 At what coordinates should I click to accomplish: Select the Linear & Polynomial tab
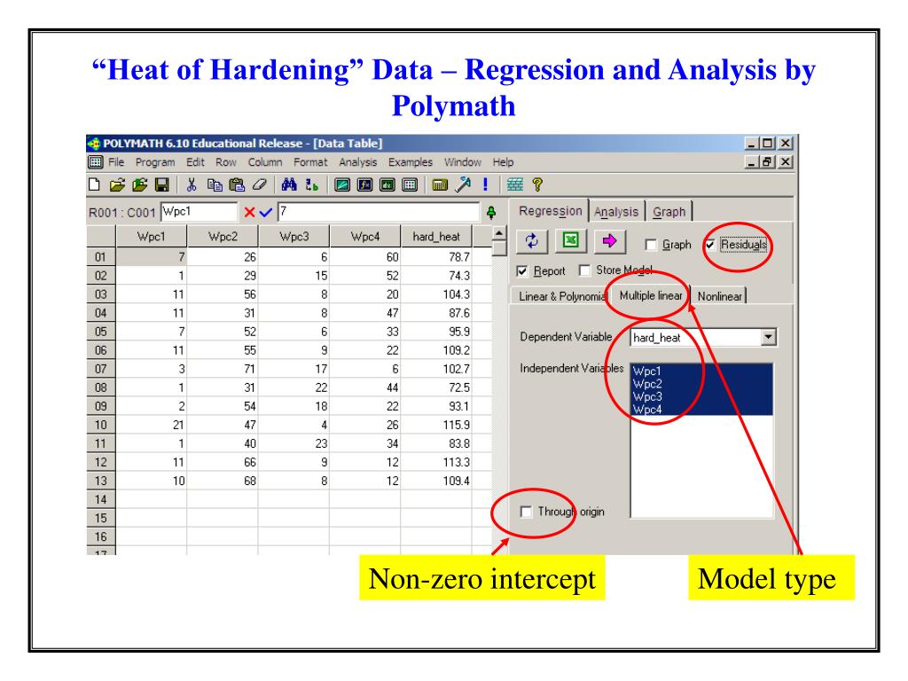(561, 296)
